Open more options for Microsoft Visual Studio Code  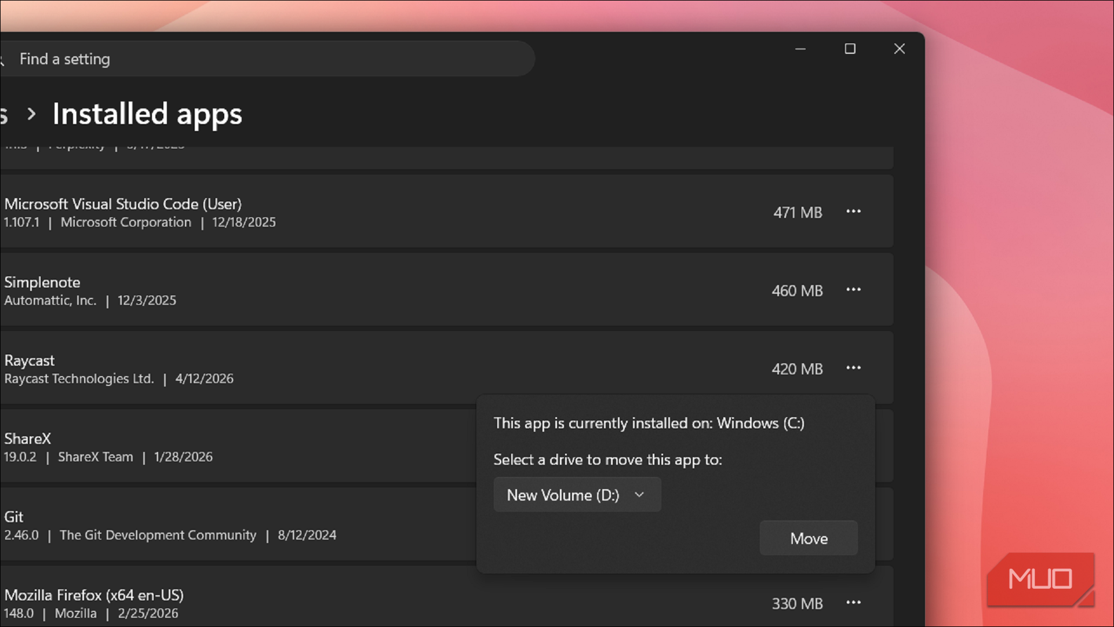coord(853,212)
